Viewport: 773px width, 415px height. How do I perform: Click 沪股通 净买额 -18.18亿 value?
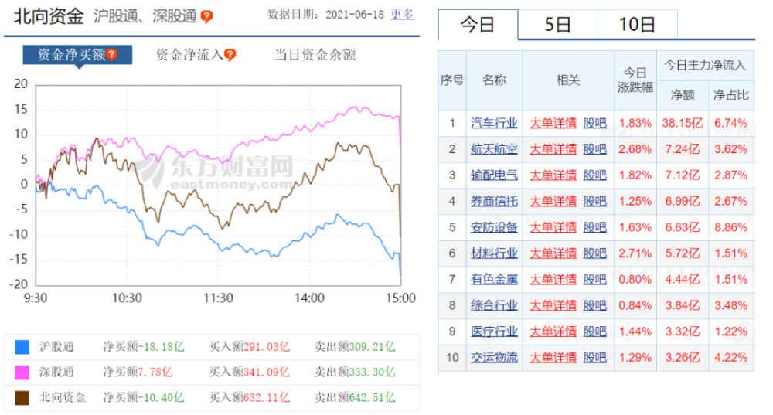[x=163, y=347]
